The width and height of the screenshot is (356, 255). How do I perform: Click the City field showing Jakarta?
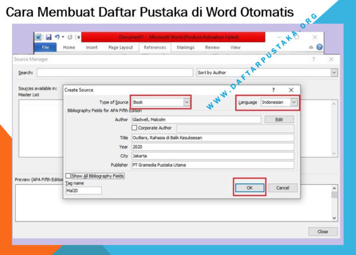point(213,156)
